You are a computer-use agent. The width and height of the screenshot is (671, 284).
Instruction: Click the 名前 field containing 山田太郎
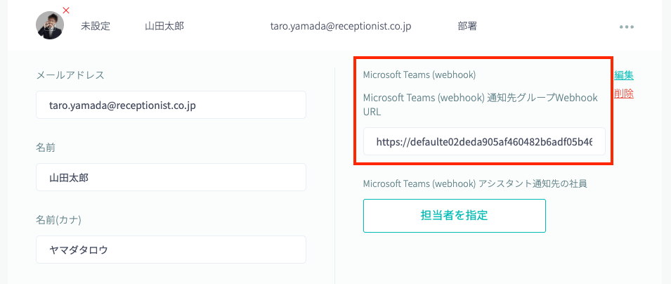171,177
